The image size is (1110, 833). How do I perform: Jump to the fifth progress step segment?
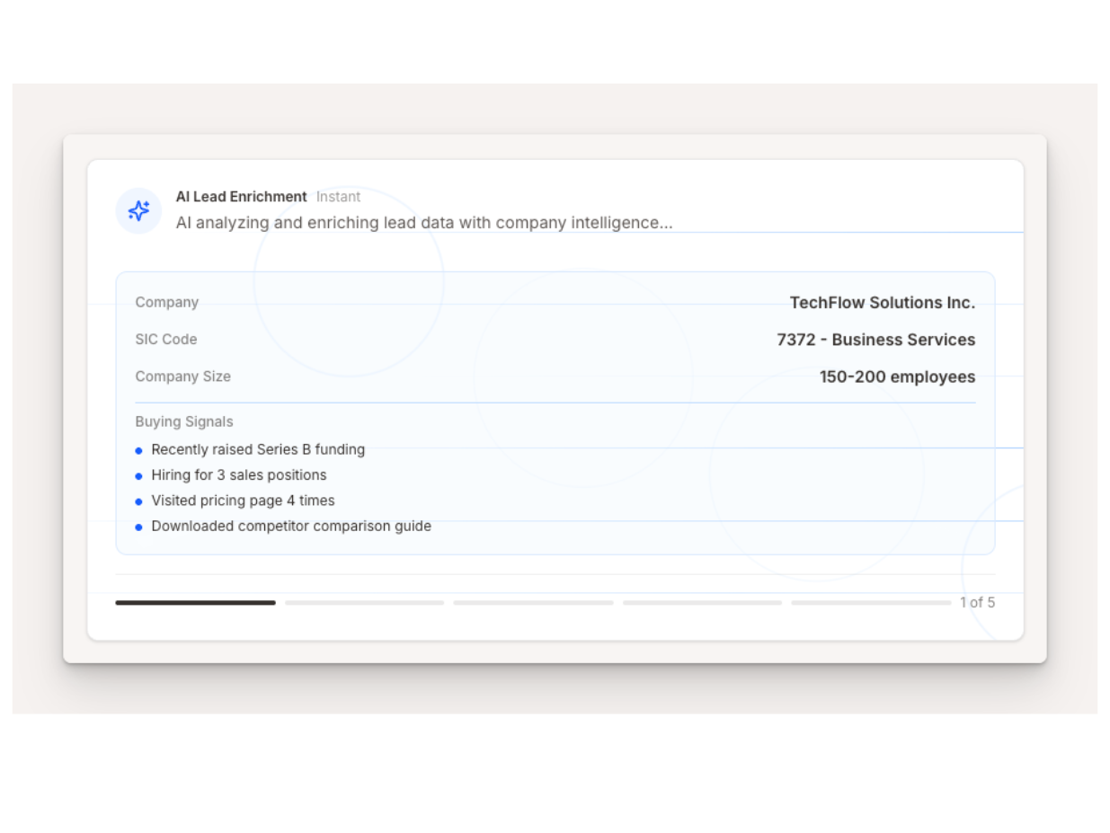click(870, 603)
